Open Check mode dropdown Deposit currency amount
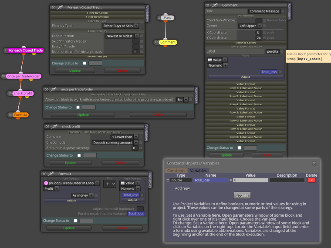This screenshot has width=331, height=248. (x=115, y=143)
